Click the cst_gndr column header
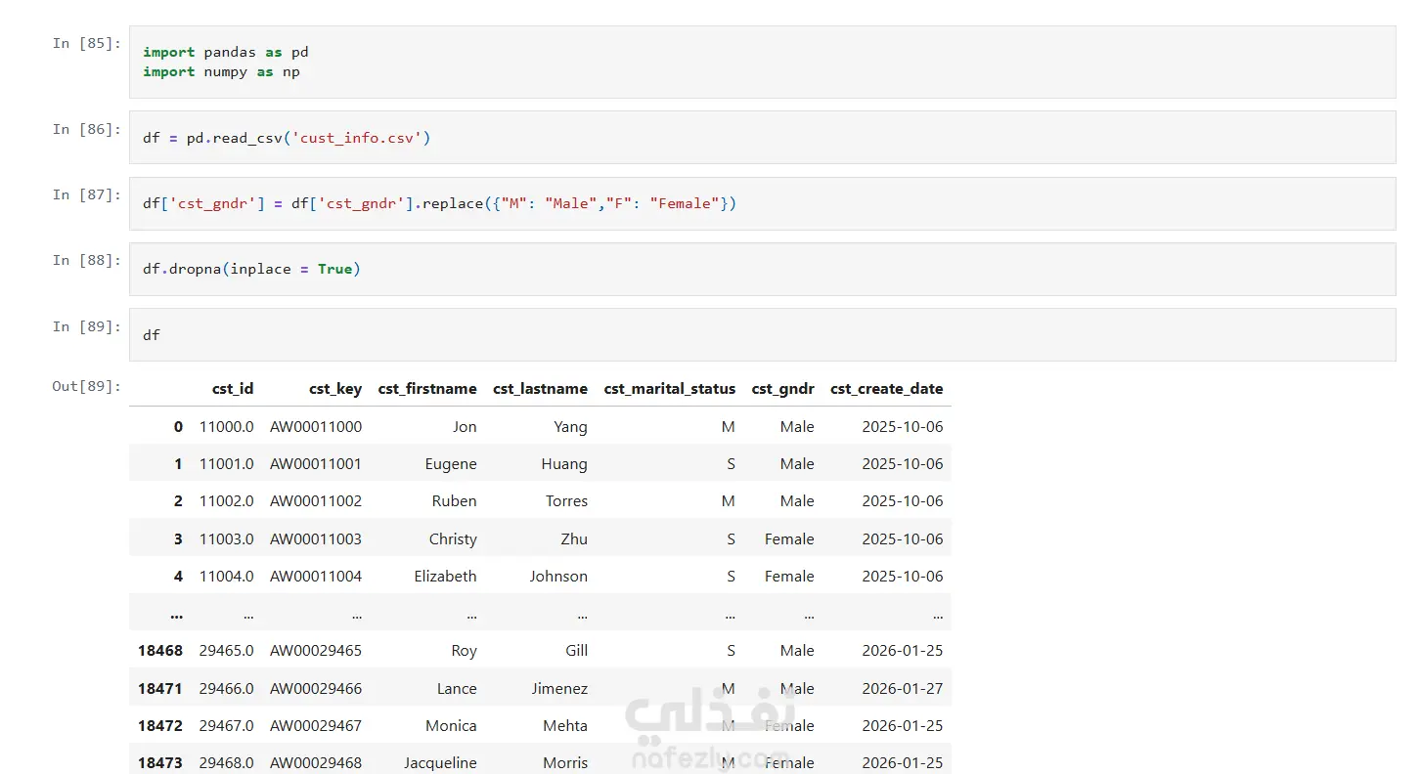Screen dimensions: 1421x774 [782, 388]
